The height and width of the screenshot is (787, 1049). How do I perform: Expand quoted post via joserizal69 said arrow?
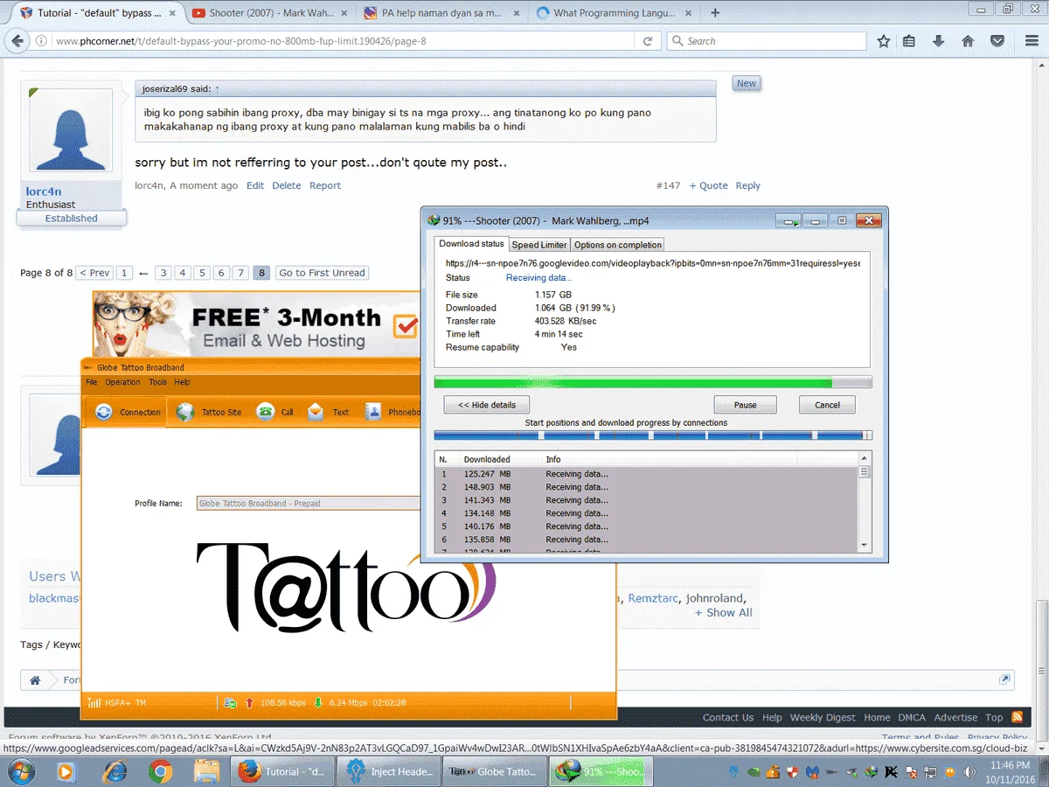(218, 88)
